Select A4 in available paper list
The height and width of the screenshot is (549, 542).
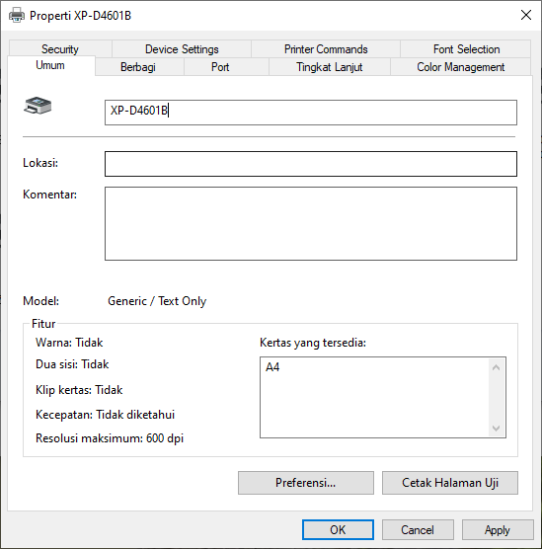(x=272, y=367)
